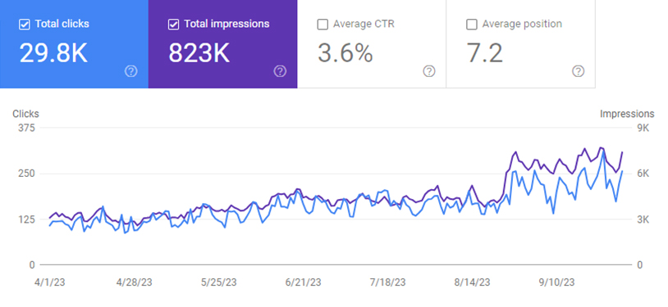
Task: Select the 7.2 average position value
Action: pyautogui.click(x=485, y=53)
